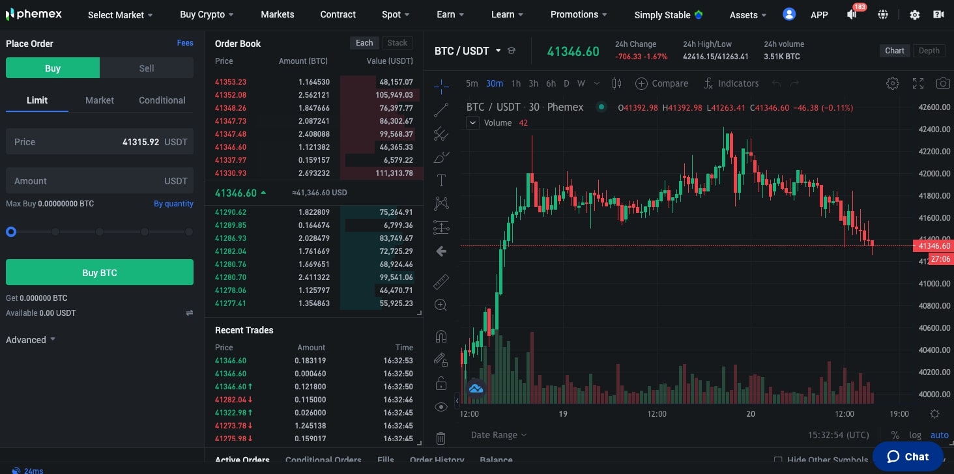The width and height of the screenshot is (954, 474).
Task: Expand the Select Market dropdown
Action: pyautogui.click(x=121, y=14)
